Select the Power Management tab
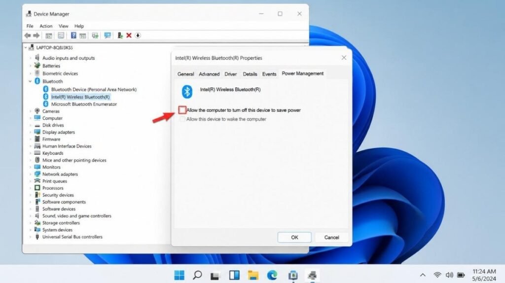Viewport: 505px width, 283px height. click(302, 73)
